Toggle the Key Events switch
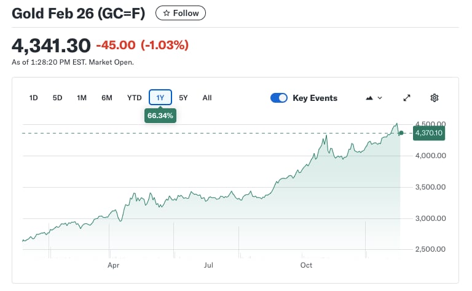472x291 pixels. click(279, 98)
